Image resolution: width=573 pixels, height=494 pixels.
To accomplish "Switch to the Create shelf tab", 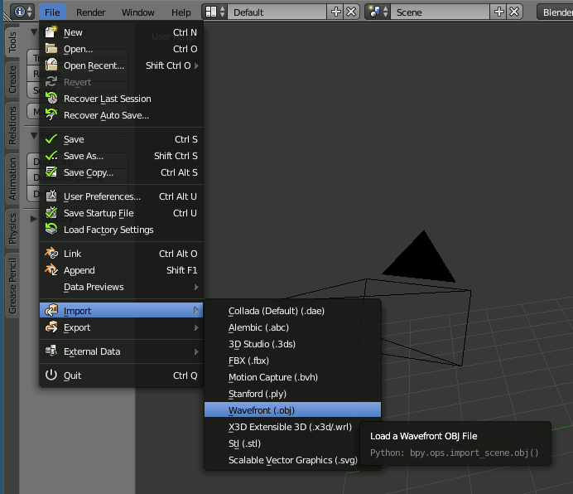I will coord(12,80).
